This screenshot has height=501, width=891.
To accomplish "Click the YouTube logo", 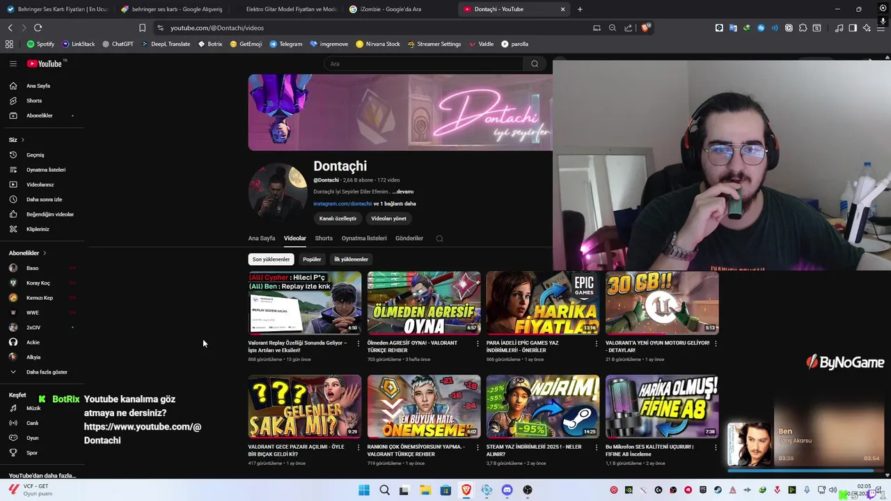I will (x=46, y=63).
